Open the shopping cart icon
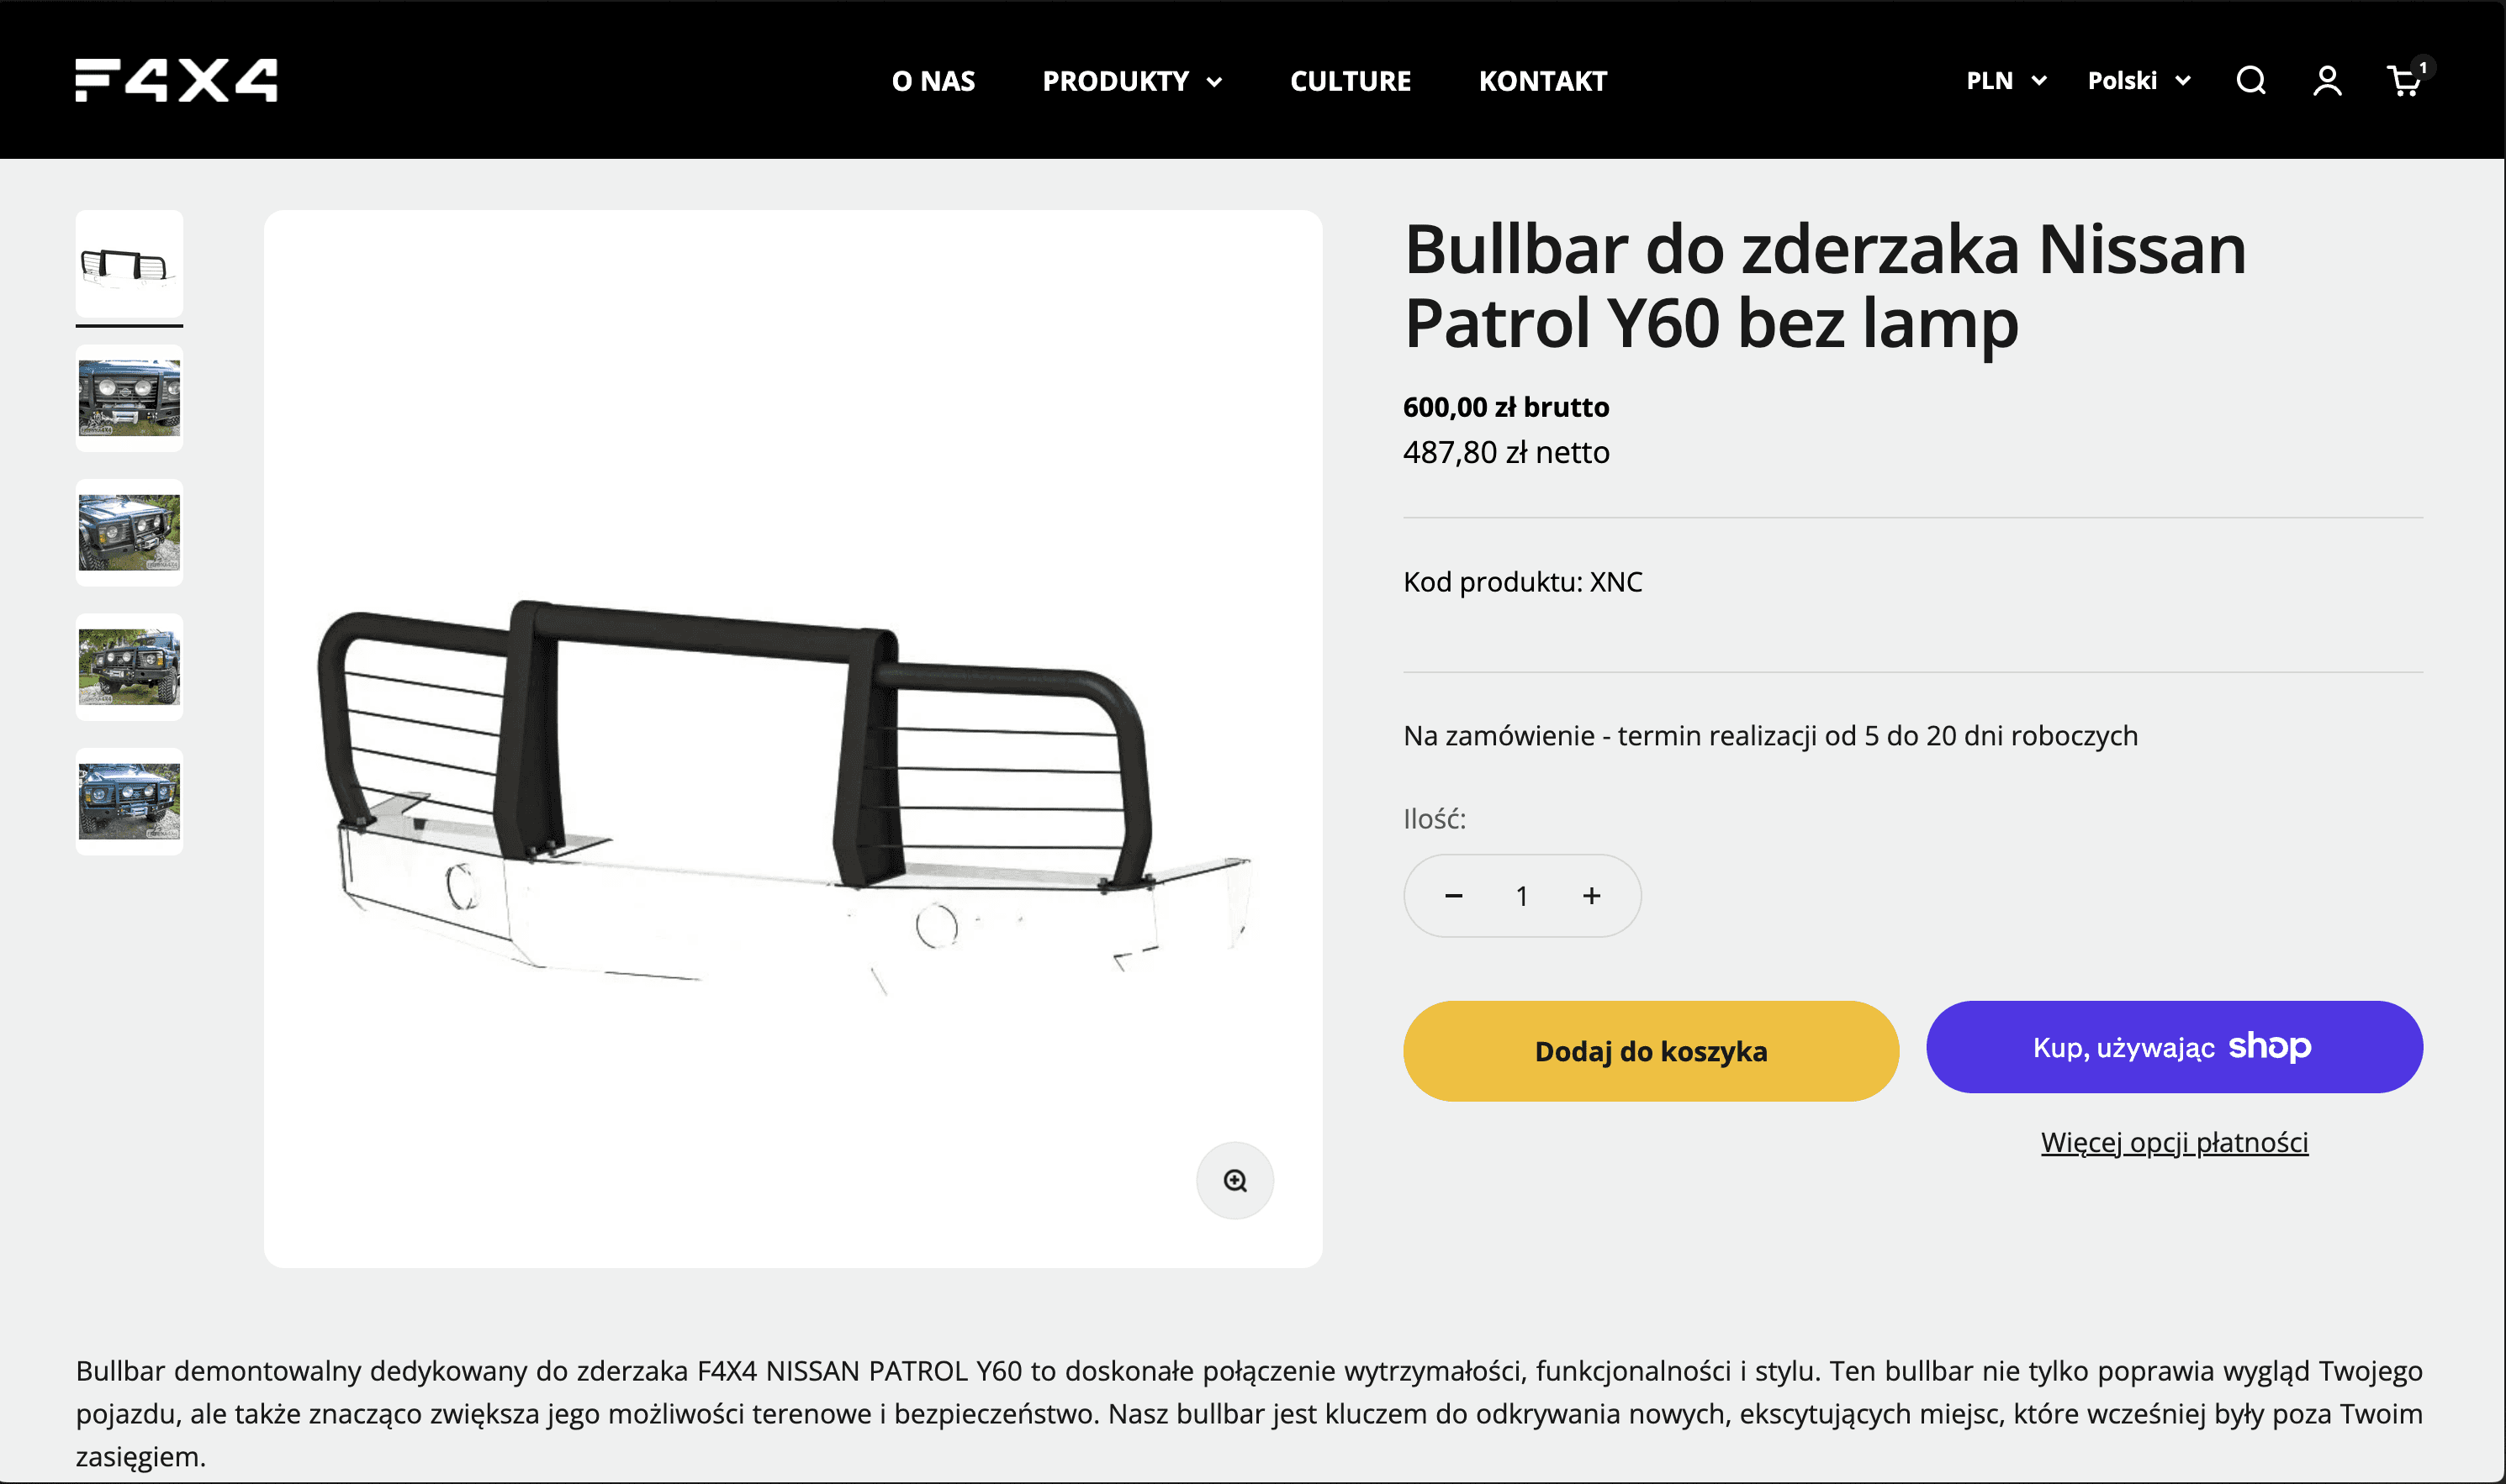 pyautogui.click(x=2405, y=80)
